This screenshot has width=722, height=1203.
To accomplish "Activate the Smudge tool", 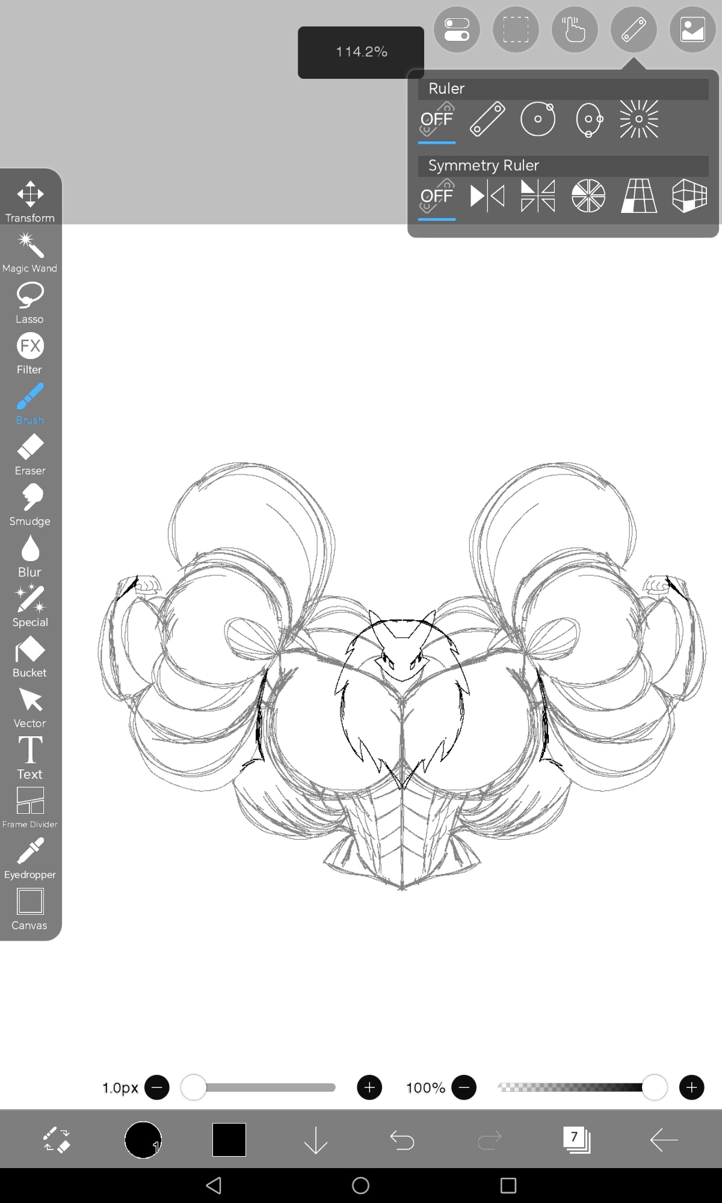I will click(x=30, y=505).
